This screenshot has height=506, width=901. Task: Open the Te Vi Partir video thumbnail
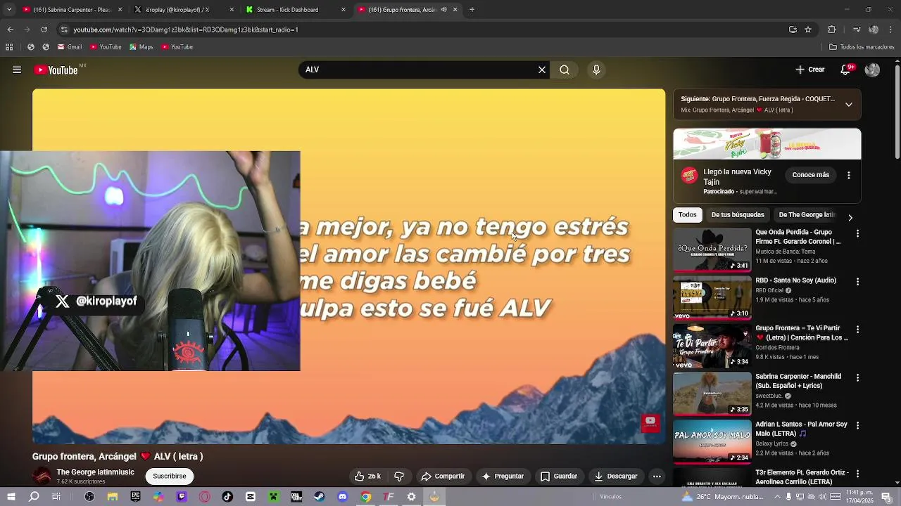[x=712, y=346]
